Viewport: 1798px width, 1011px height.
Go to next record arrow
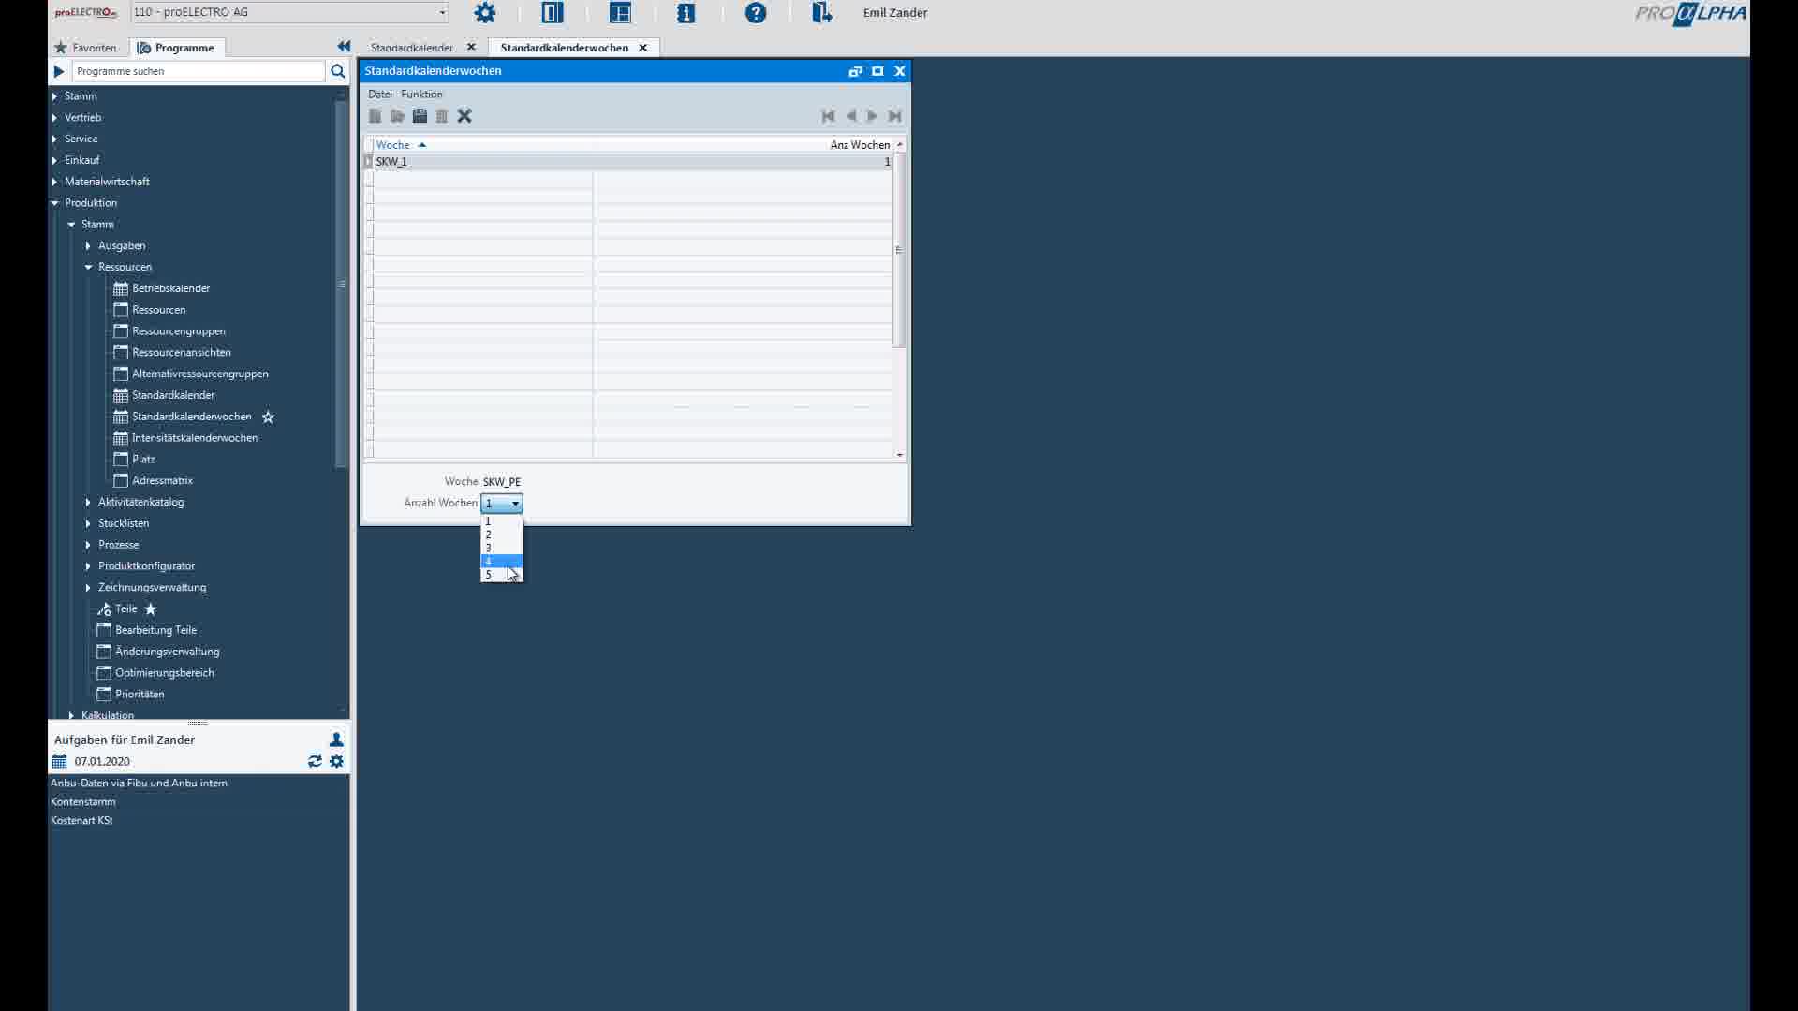(x=872, y=116)
